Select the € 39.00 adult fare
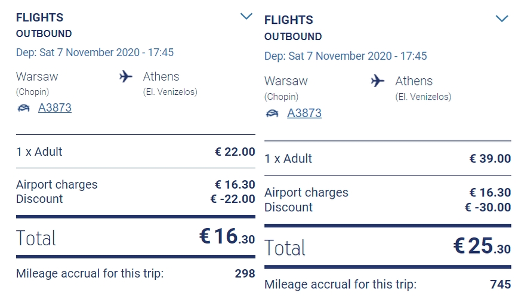518x299 pixels. (x=491, y=159)
